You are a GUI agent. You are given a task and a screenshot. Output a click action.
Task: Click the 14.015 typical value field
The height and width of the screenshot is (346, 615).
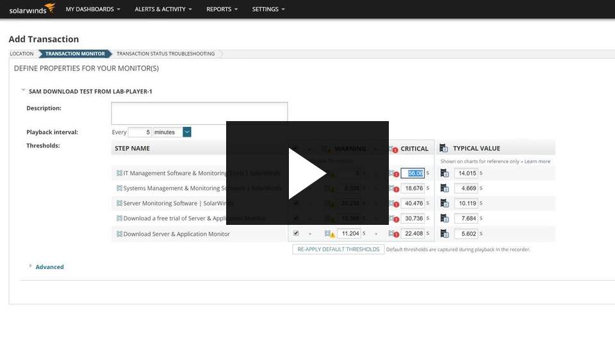(x=466, y=173)
